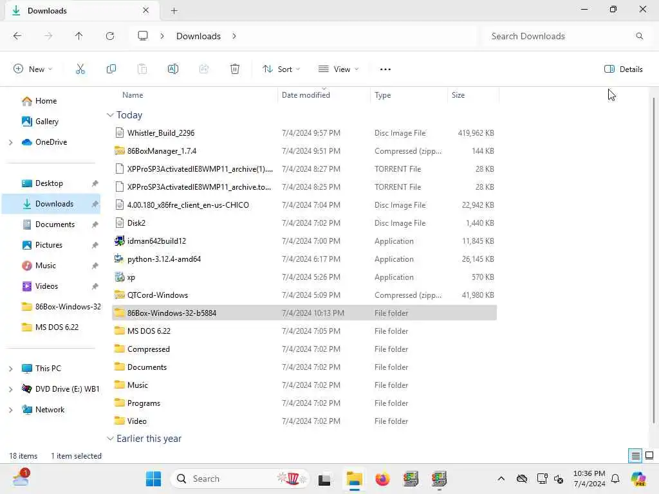Open the Sort dropdown menu
Viewport: 659px width, 494px height.
(x=281, y=69)
